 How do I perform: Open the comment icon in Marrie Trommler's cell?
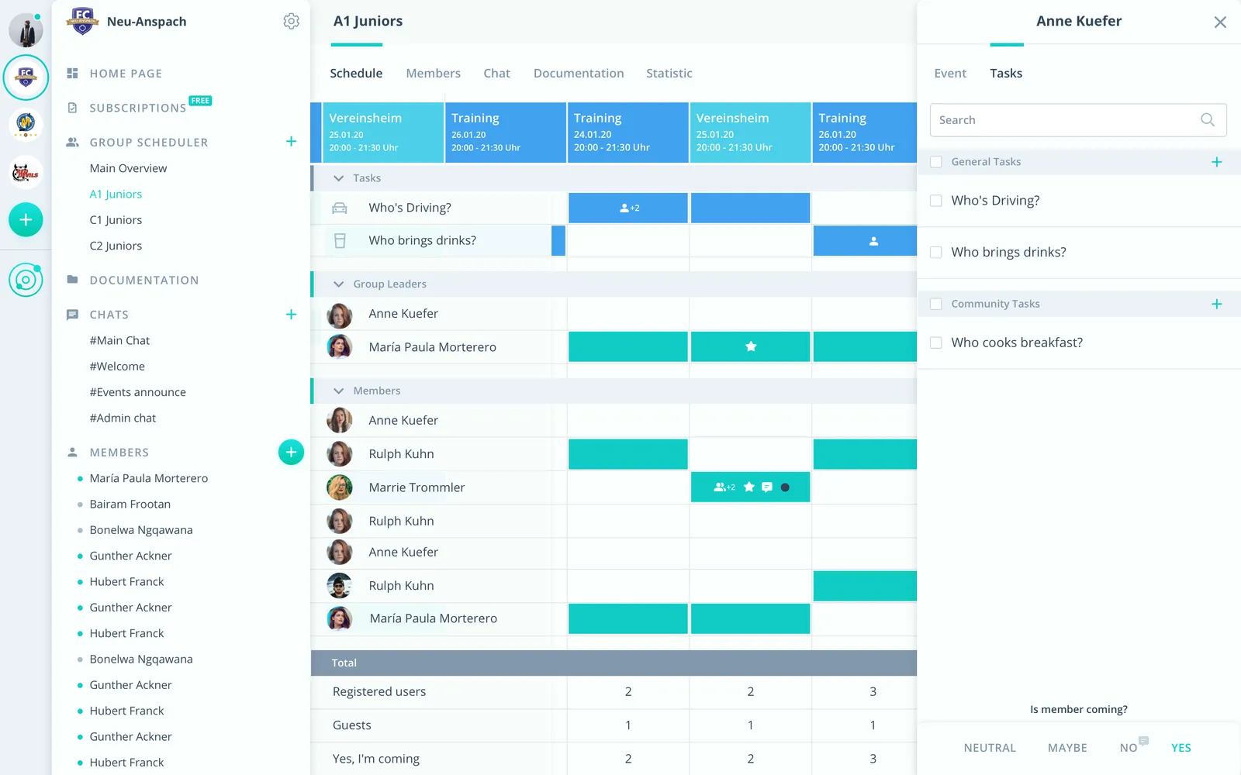tap(767, 487)
